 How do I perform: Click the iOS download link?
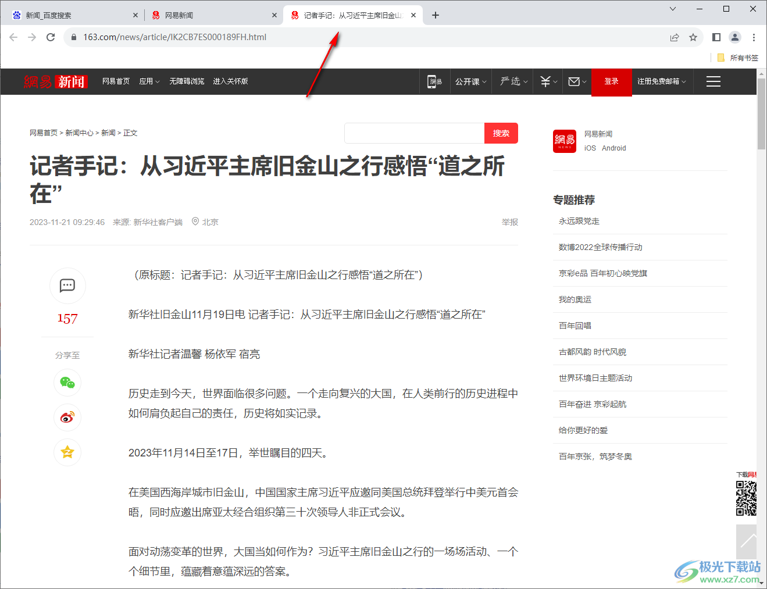tap(590, 148)
